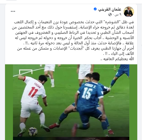Click the white goal-frame overlay on the photo
The image size is (142, 140).
[26, 72]
